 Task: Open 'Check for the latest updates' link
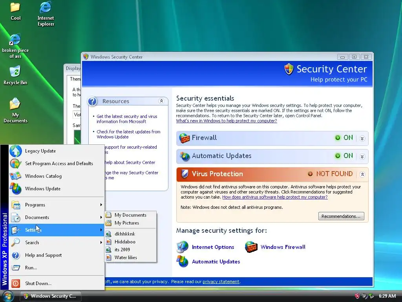tap(128, 134)
